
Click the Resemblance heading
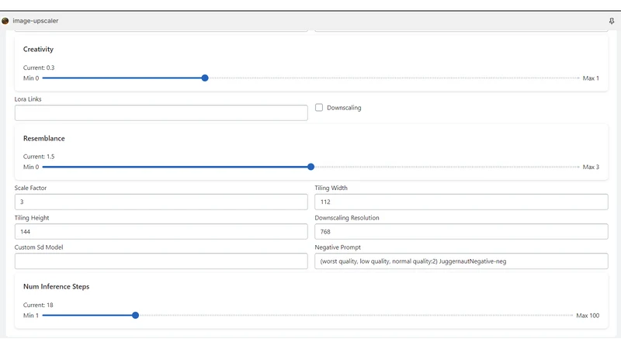coord(44,139)
